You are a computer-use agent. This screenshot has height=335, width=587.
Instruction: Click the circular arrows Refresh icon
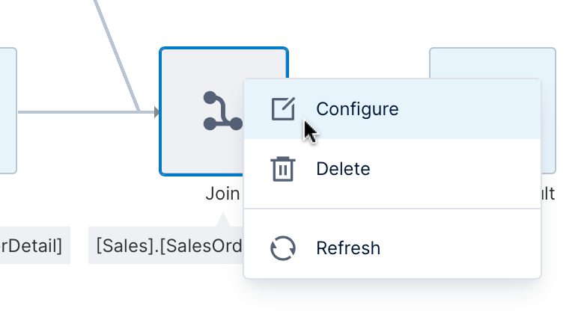[283, 248]
